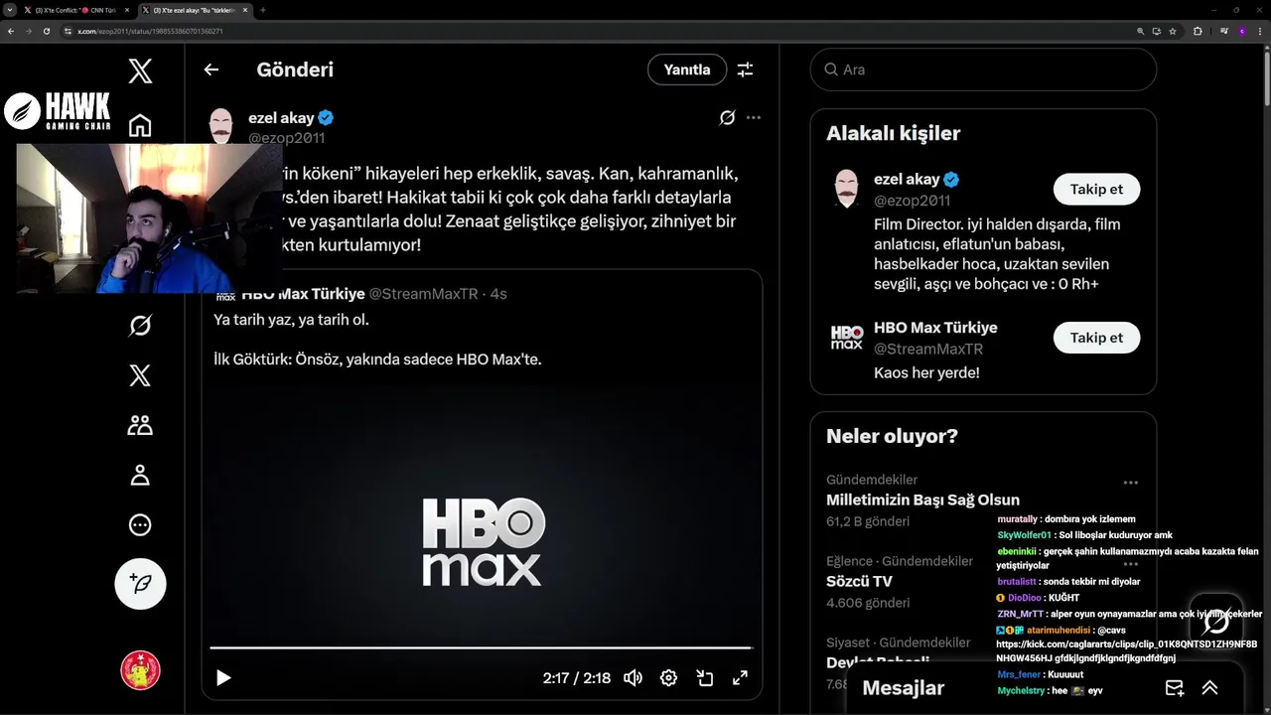Select the ezel akay post tab
Image resolution: width=1271 pixels, height=715 pixels.
(195, 10)
